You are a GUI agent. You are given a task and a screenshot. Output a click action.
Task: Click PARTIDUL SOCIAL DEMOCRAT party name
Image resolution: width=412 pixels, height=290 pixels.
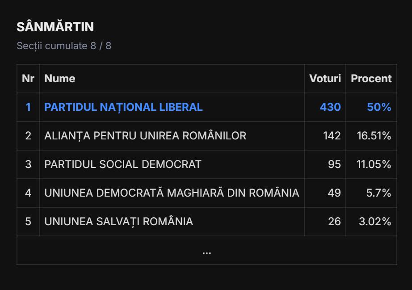pyautogui.click(x=123, y=164)
